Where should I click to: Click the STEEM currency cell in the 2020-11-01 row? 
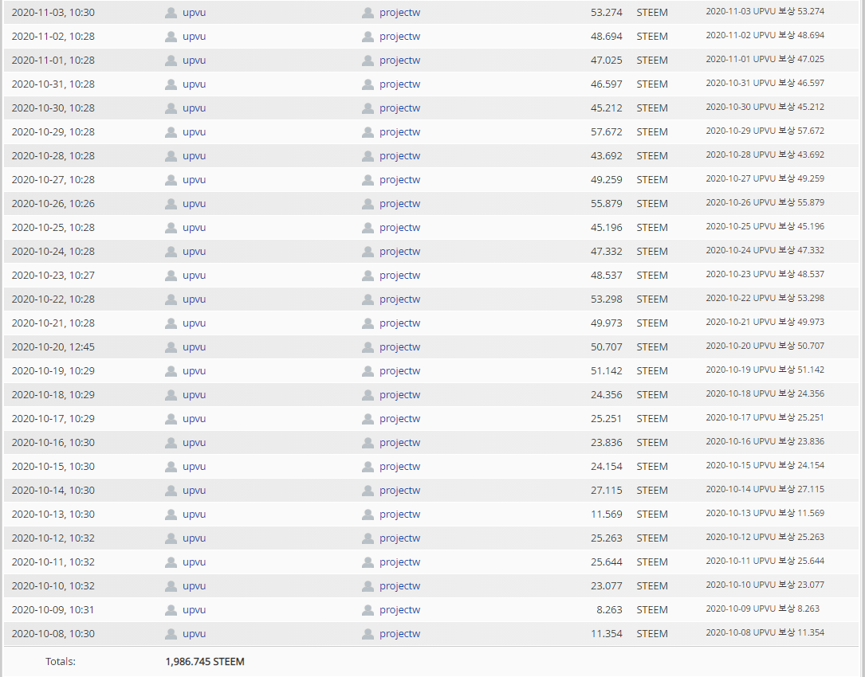652,61
